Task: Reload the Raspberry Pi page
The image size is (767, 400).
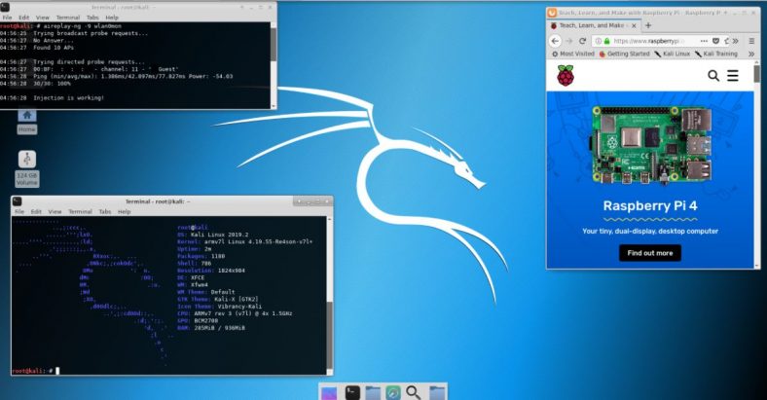Action: [x=582, y=41]
